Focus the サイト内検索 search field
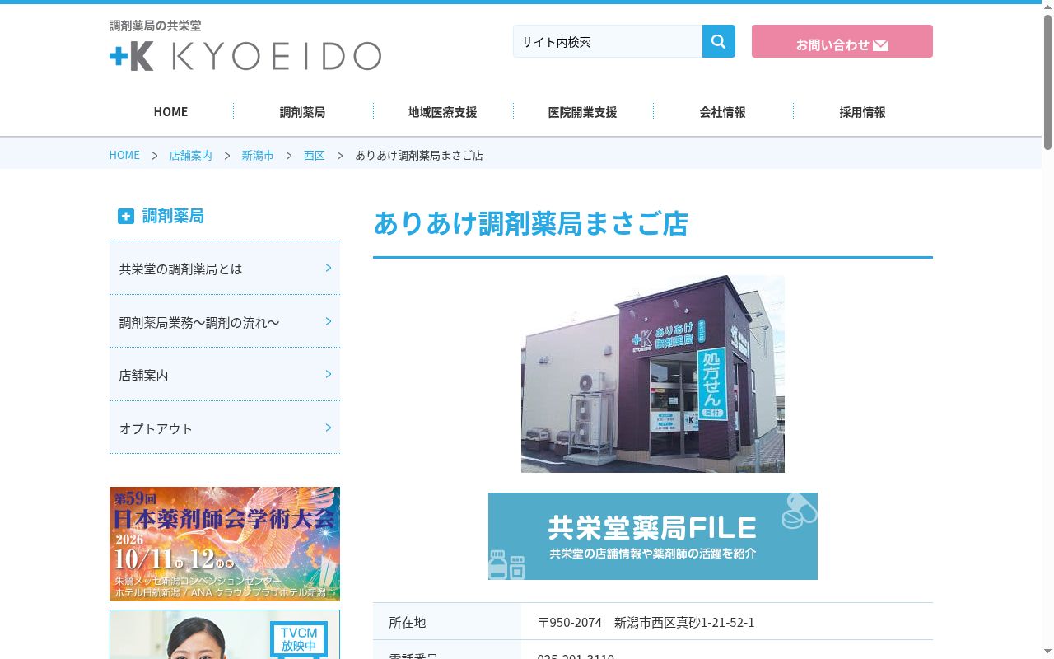The image size is (1054, 659). [x=608, y=41]
